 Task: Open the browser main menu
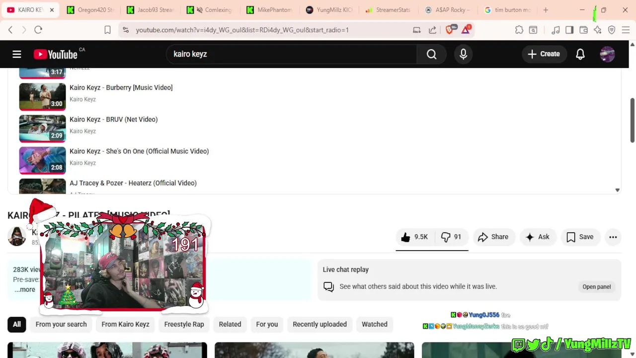point(626,30)
